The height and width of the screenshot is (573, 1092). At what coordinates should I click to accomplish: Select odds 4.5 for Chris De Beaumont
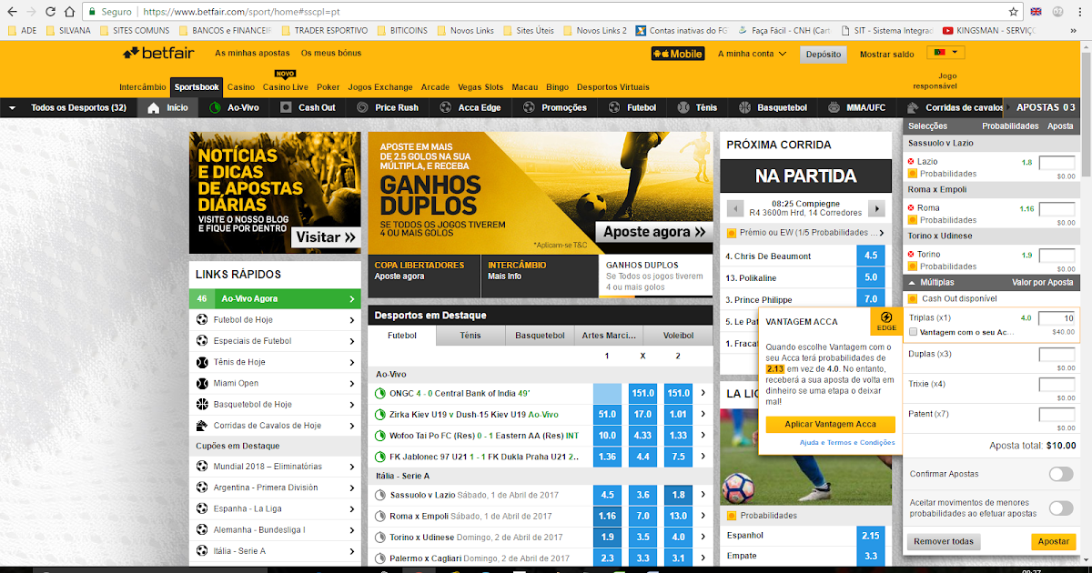point(871,256)
